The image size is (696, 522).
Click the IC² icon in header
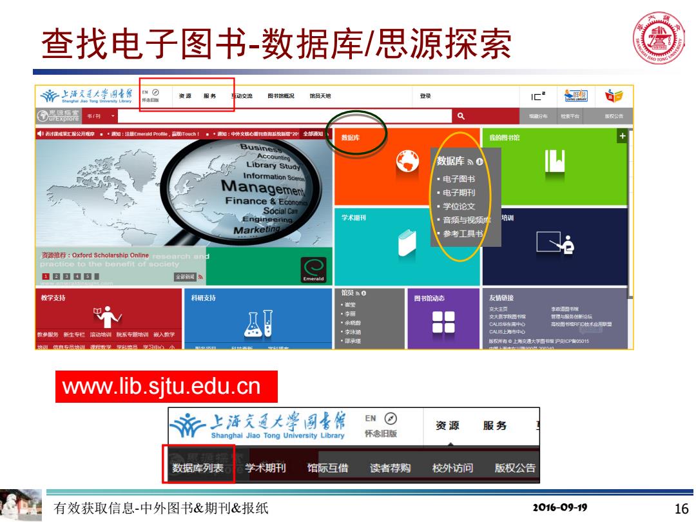pos(538,96)
